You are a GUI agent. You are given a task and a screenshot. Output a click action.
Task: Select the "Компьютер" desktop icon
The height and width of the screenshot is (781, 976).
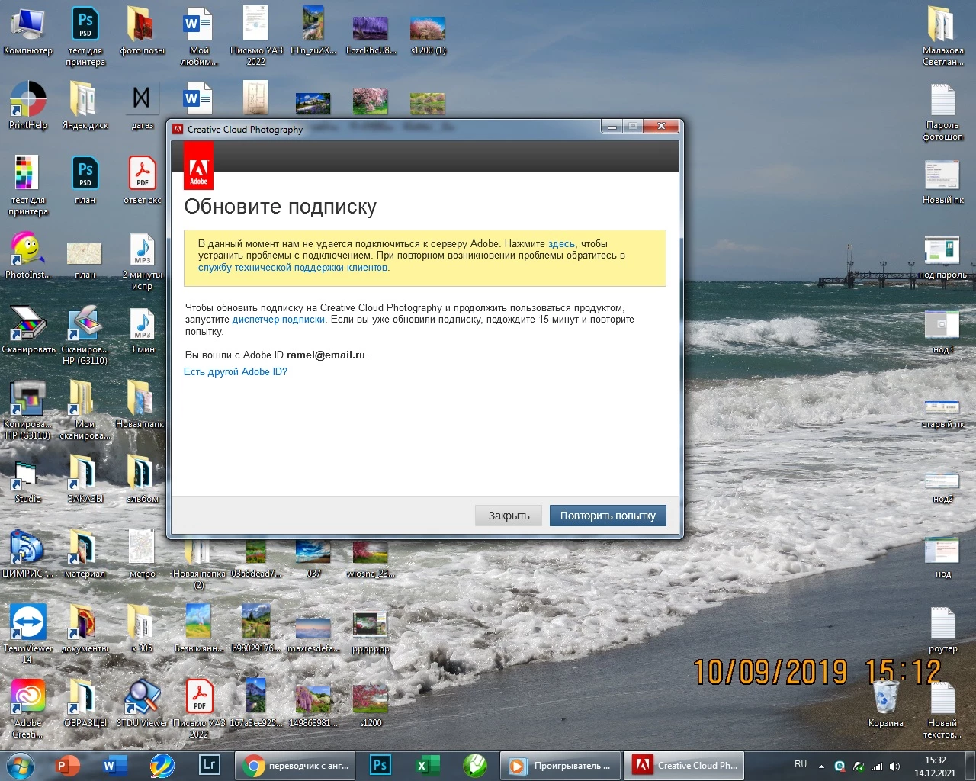click(x=28, y=31)
